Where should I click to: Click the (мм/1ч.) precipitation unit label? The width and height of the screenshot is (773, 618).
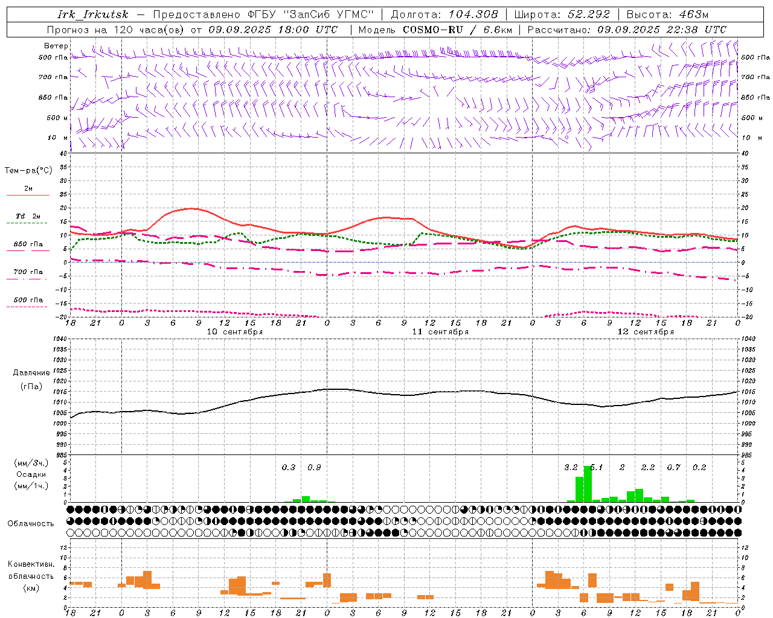[31, 486]
